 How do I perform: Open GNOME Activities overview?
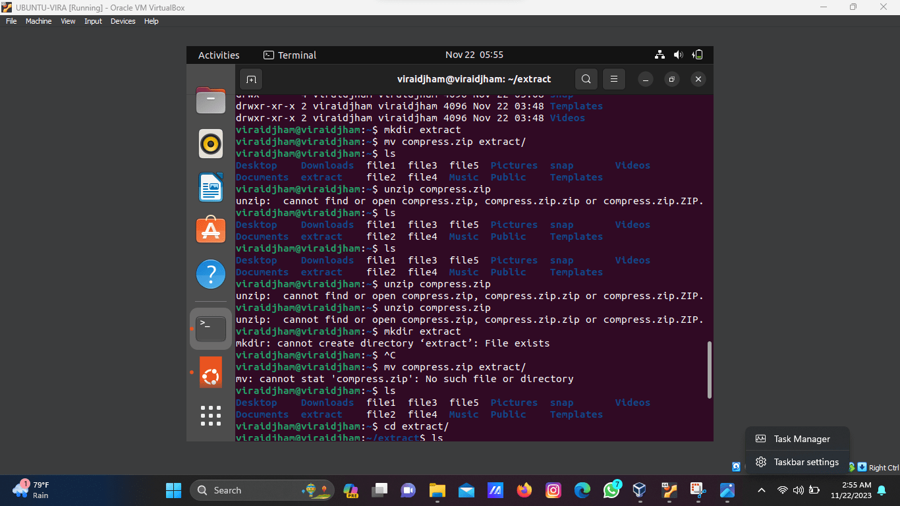[x=219, y=55]
